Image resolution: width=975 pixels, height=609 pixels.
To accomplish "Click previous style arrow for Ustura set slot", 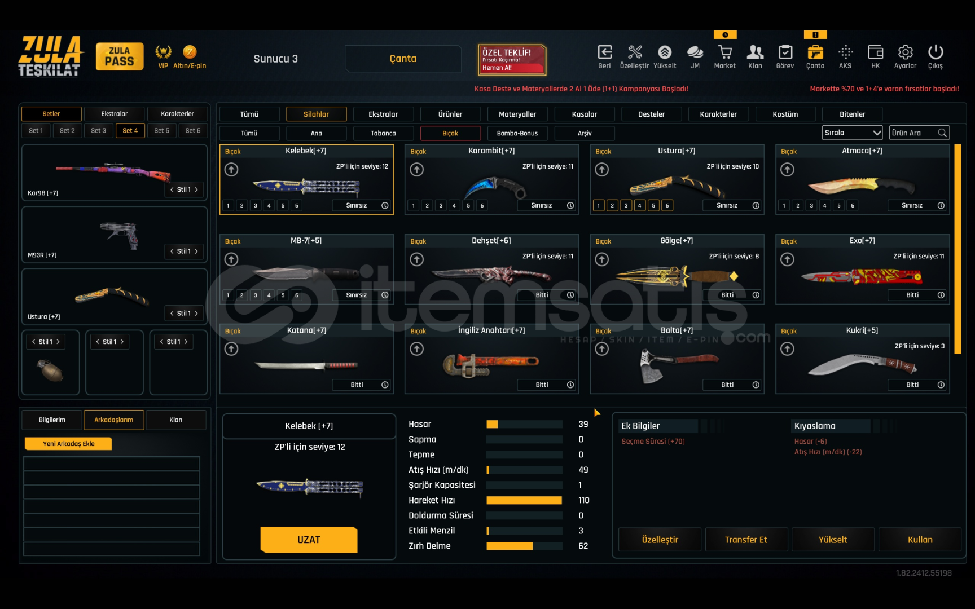I will tap(172, 313).
